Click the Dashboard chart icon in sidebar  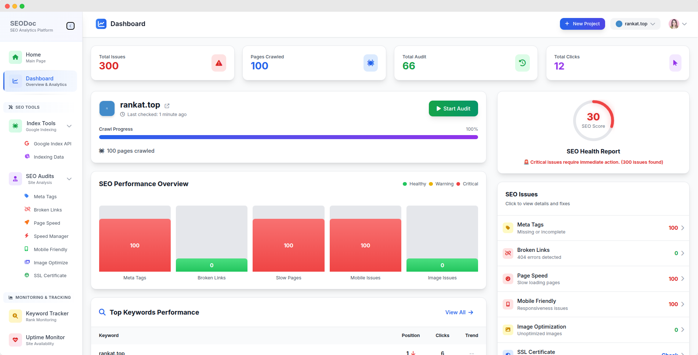(15, 81)
